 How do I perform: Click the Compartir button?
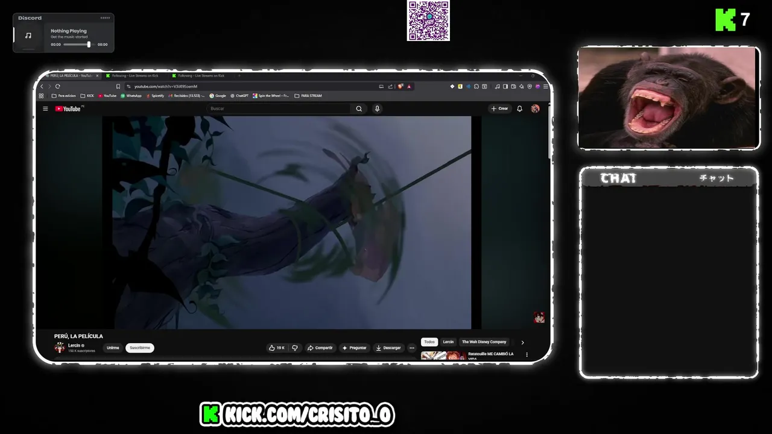[x=320, y=348]
